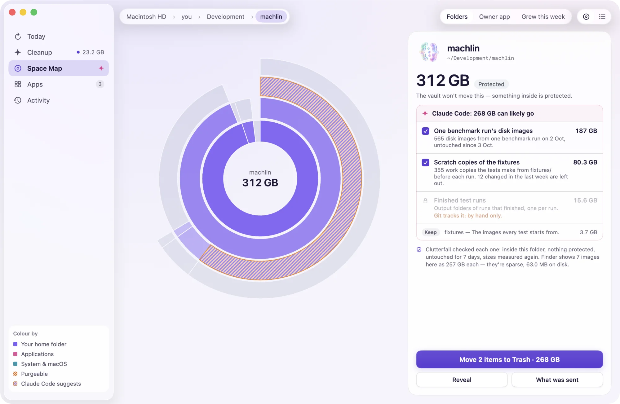Click the Space Map target icon
Screen dimensions: 620x404
pos(18,68)
